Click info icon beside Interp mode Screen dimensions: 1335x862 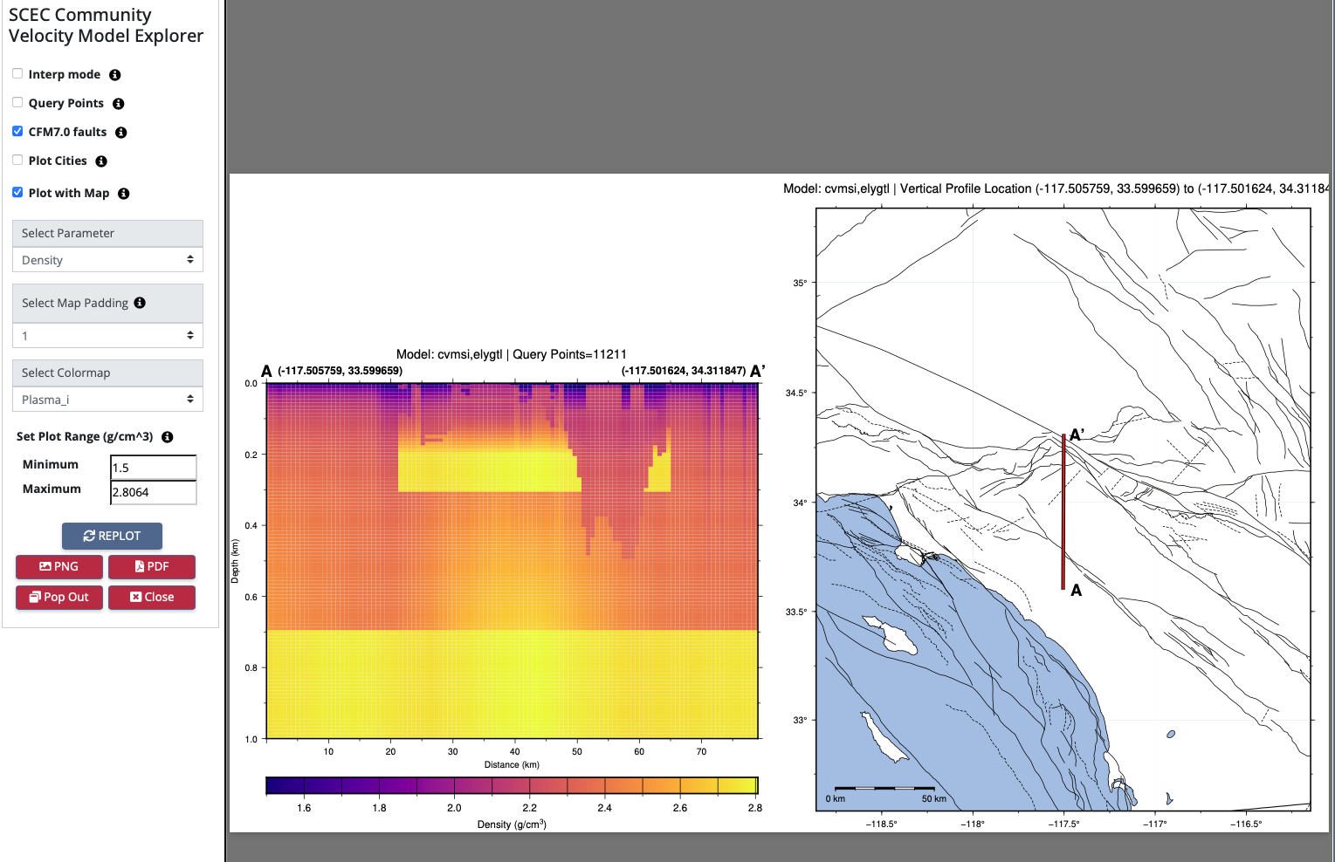(114, 75)
